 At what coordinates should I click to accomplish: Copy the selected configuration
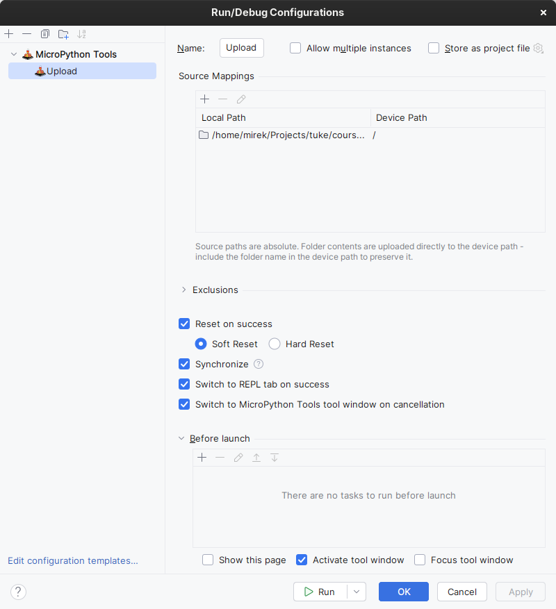(45, 34)
